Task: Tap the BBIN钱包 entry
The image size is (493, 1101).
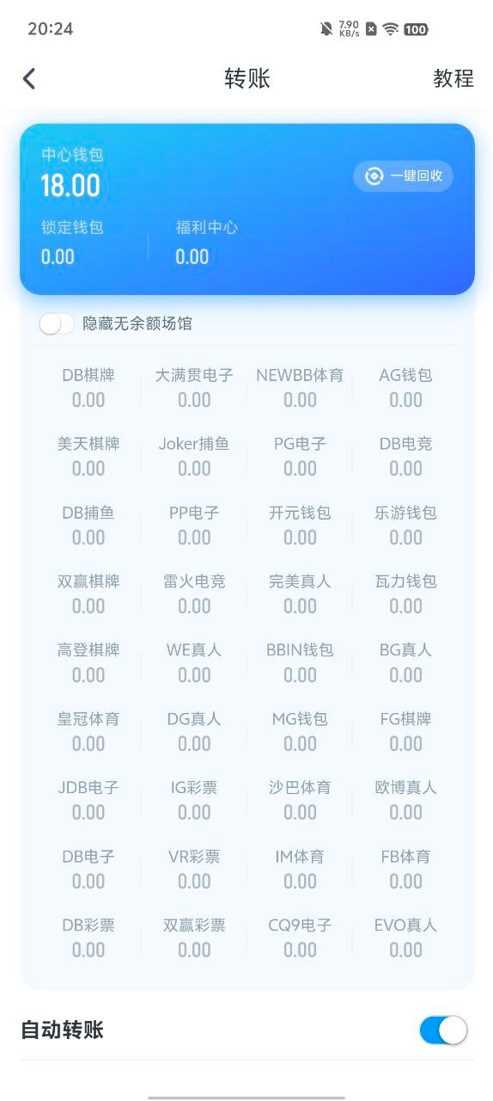Action: click(x=300, y=662)
